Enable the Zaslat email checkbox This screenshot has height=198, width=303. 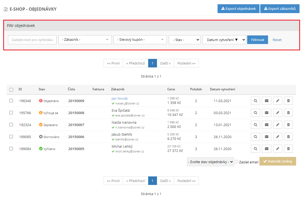pyautogui.click(x=237, y=162)
